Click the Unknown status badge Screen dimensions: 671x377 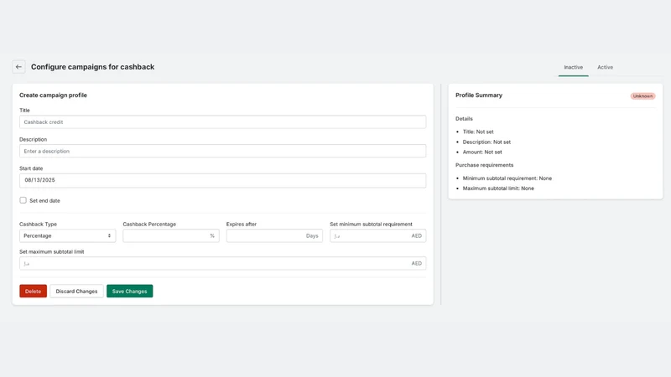point(642,96)
